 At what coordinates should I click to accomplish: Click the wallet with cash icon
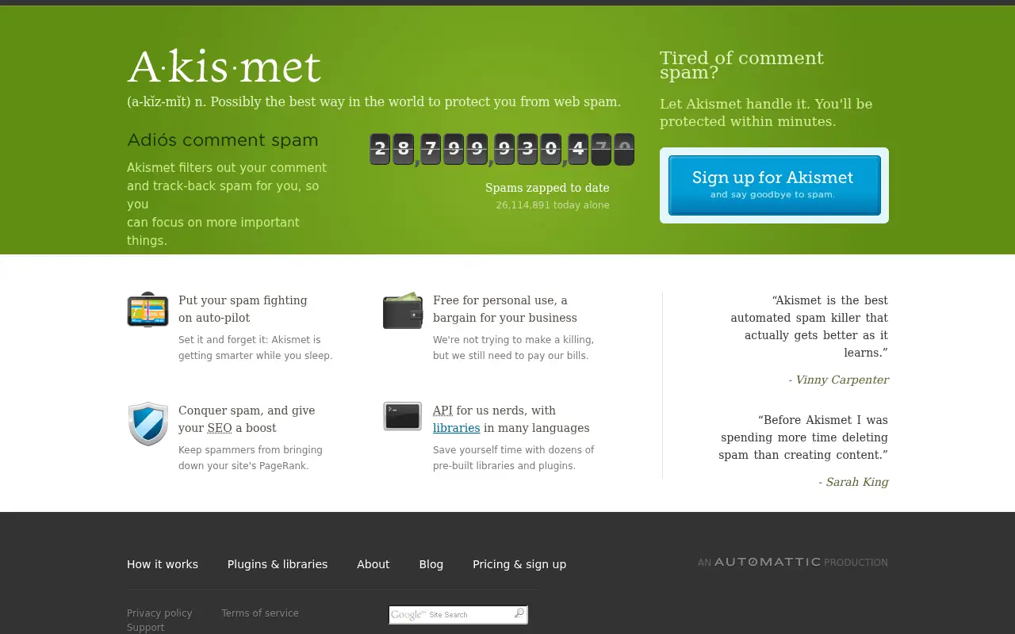click(403, 311)
